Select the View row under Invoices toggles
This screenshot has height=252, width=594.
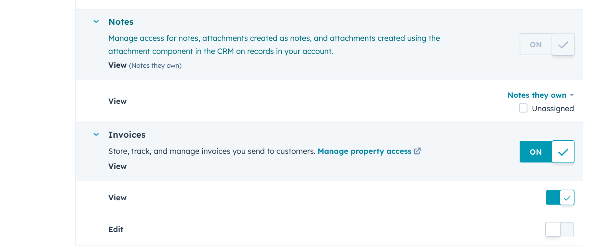[x=117, y=198]
